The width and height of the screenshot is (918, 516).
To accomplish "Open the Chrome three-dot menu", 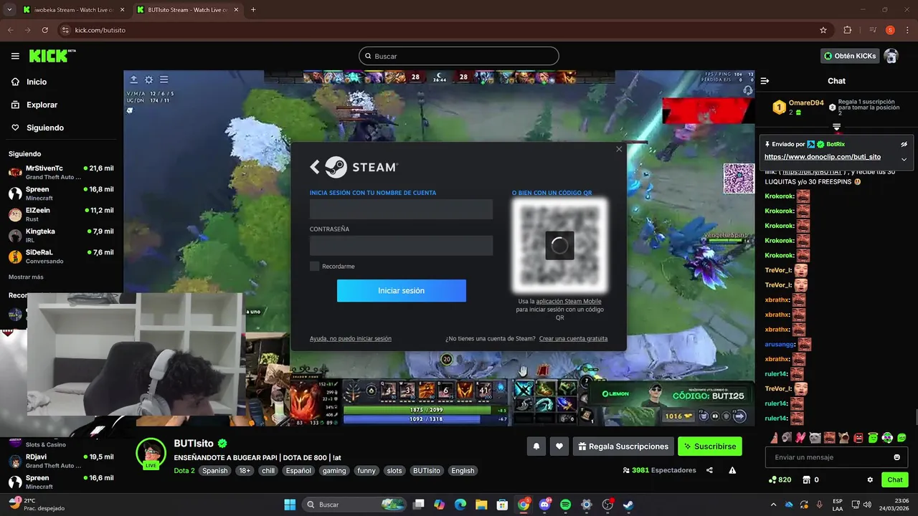I will point(908,30).
